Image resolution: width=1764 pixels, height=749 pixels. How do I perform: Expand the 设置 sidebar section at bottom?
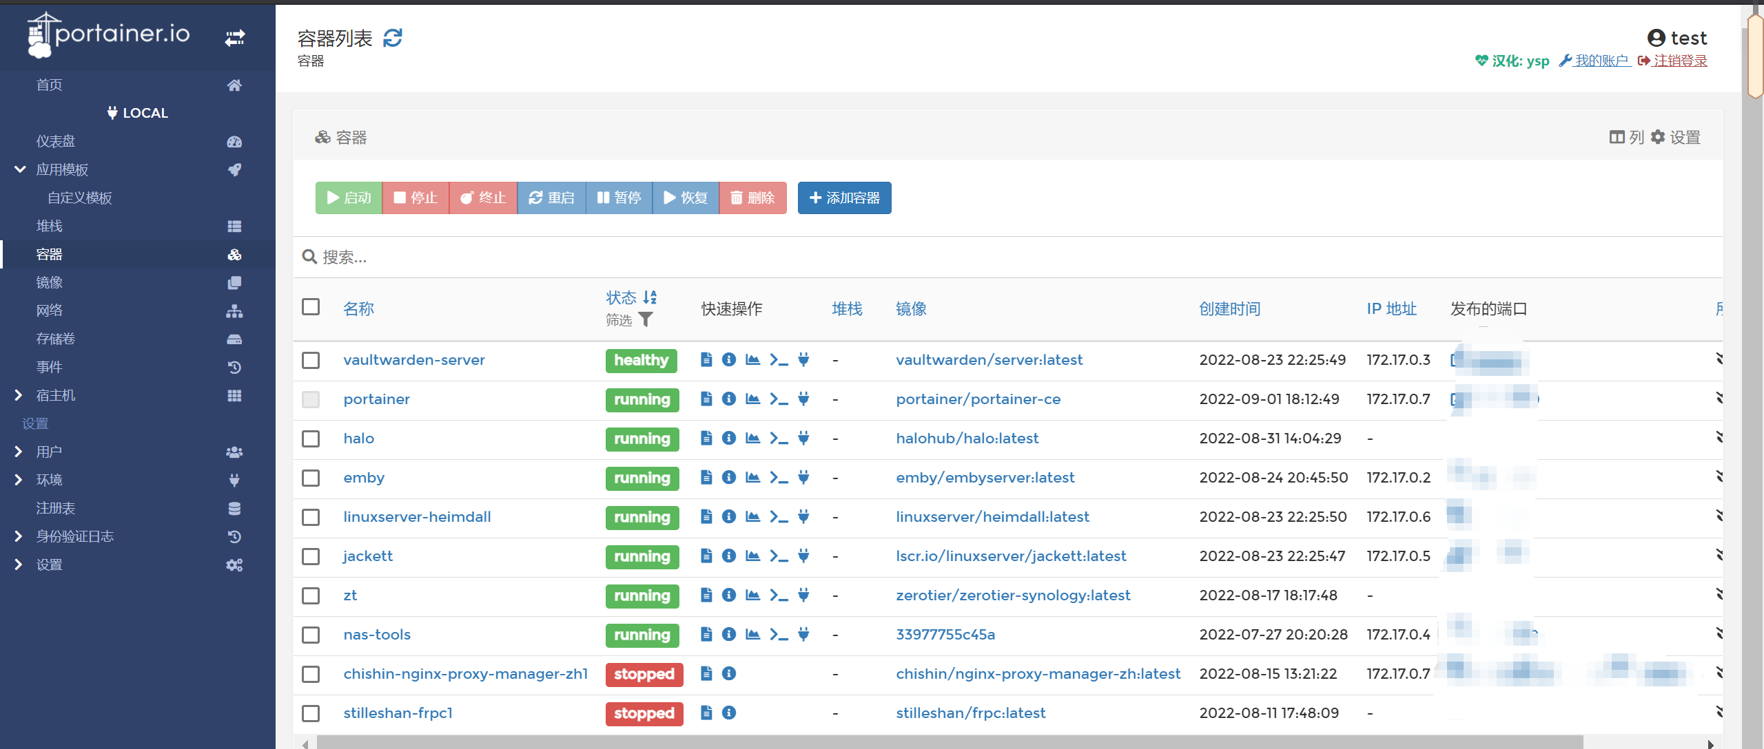(19, 565)
